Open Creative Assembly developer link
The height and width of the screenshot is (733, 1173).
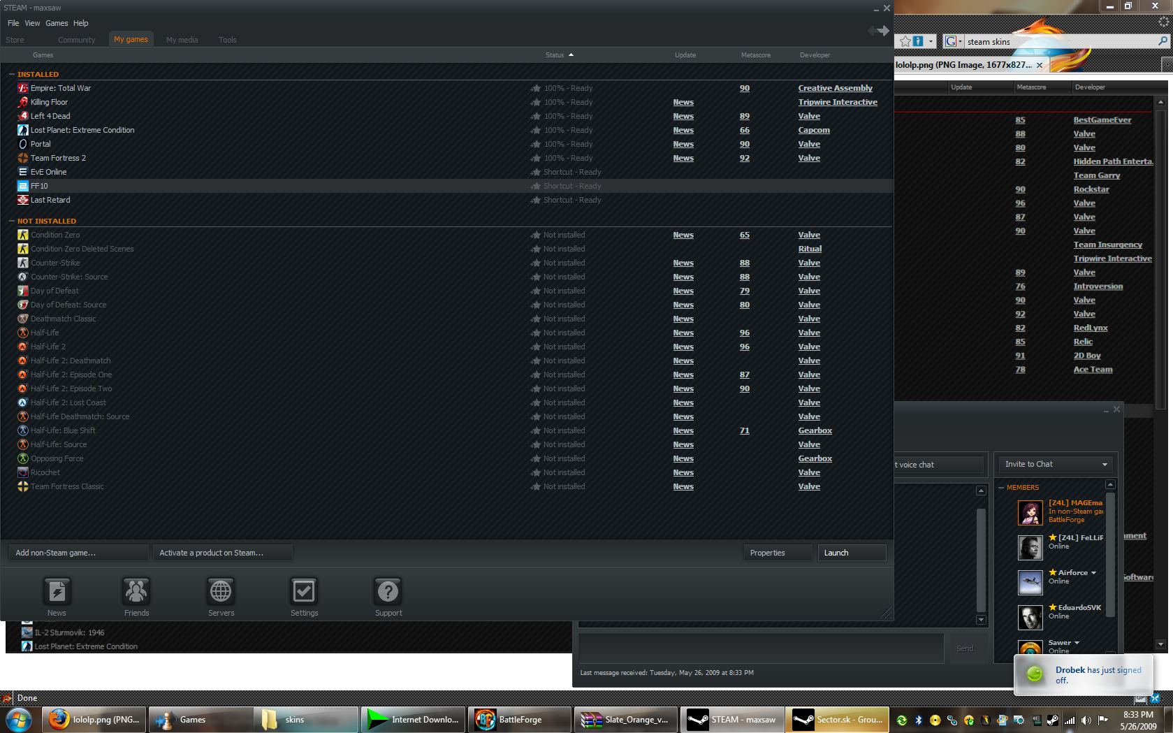pyautogui.click(x=836, y=88)
